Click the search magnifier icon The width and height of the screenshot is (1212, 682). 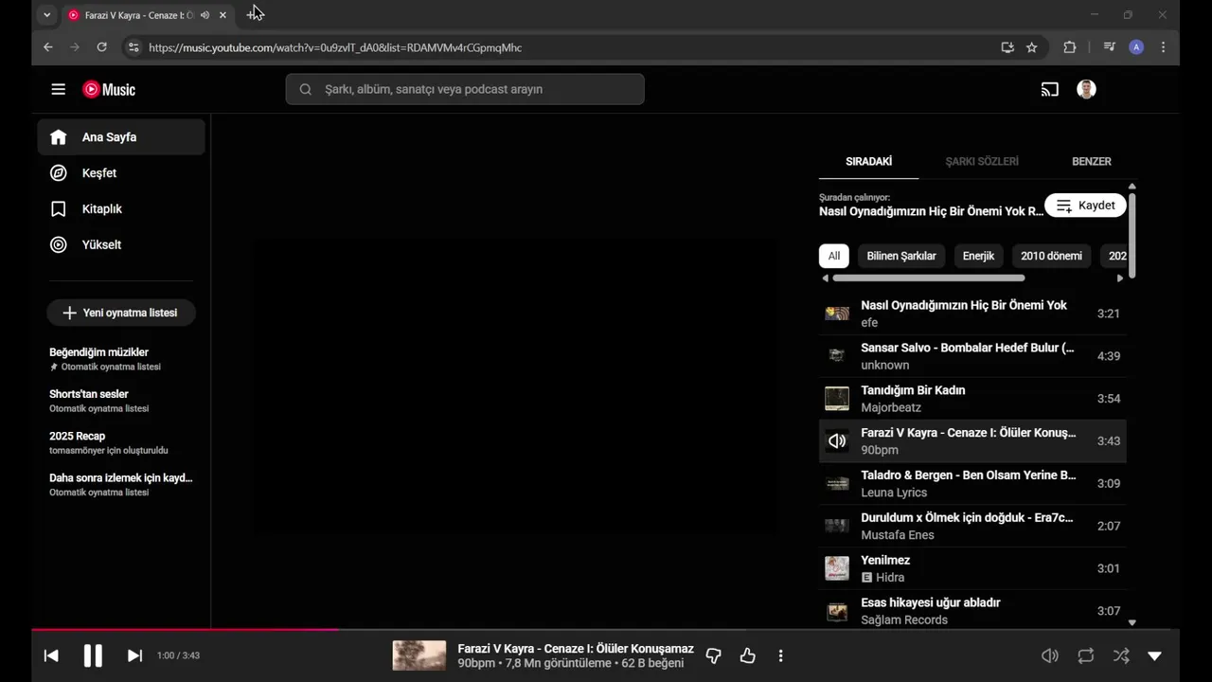point(305,89)
